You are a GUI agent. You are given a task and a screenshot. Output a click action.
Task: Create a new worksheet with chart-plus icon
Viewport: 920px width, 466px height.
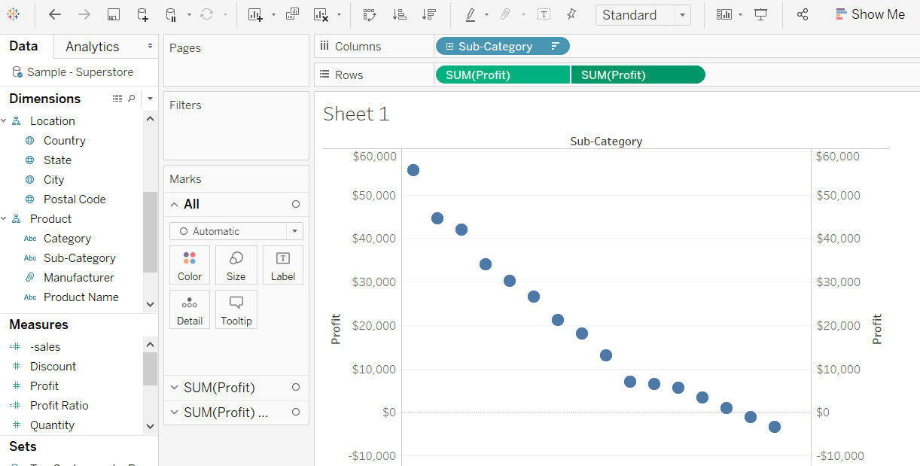(256, 14)
